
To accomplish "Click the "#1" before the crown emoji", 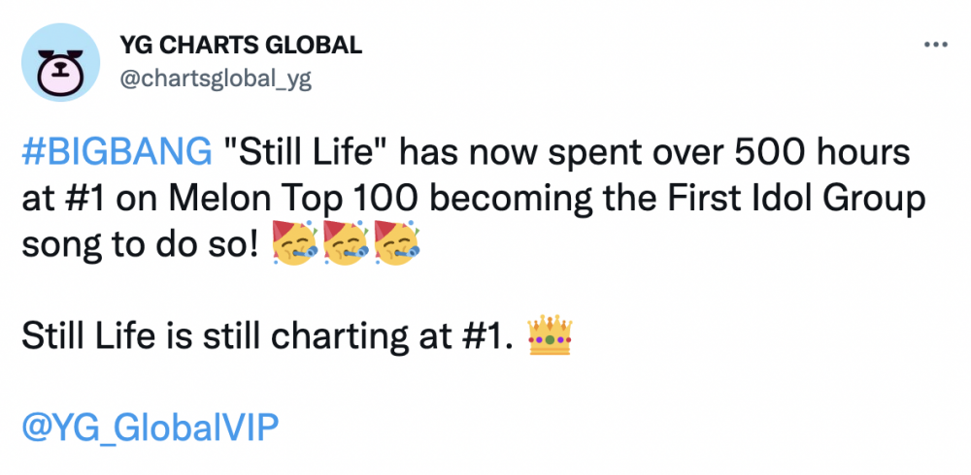I will (482, 337).
